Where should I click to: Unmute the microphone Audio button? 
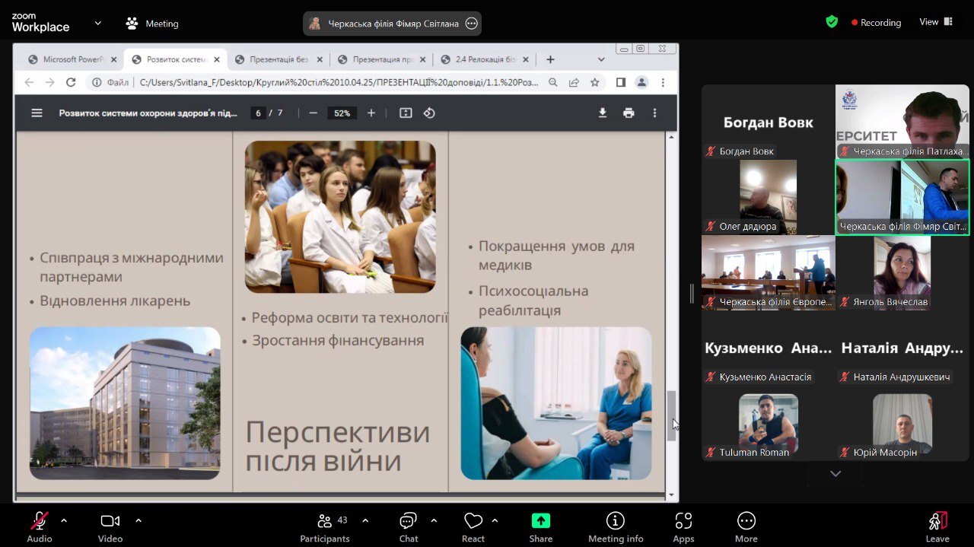(40, 526)
